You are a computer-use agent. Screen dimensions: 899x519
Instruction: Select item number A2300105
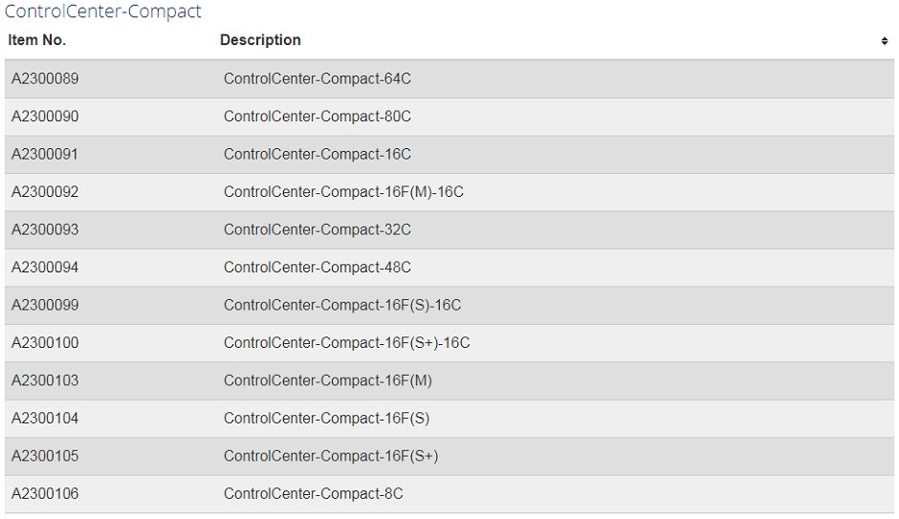pos(45,456)
